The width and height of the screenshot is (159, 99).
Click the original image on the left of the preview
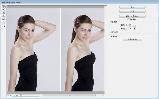(x=33, y=50)
